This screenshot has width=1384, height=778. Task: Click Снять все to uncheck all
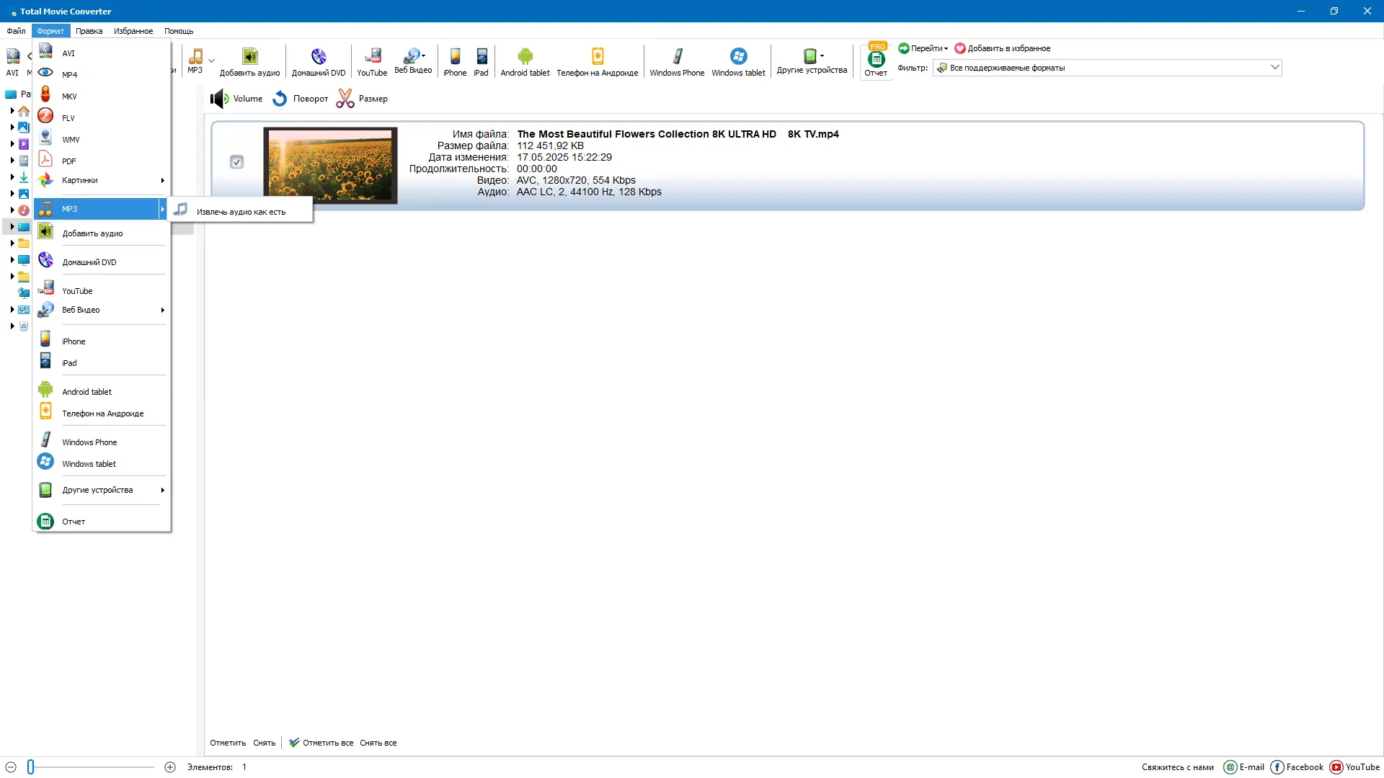click(x=378, y=743)
